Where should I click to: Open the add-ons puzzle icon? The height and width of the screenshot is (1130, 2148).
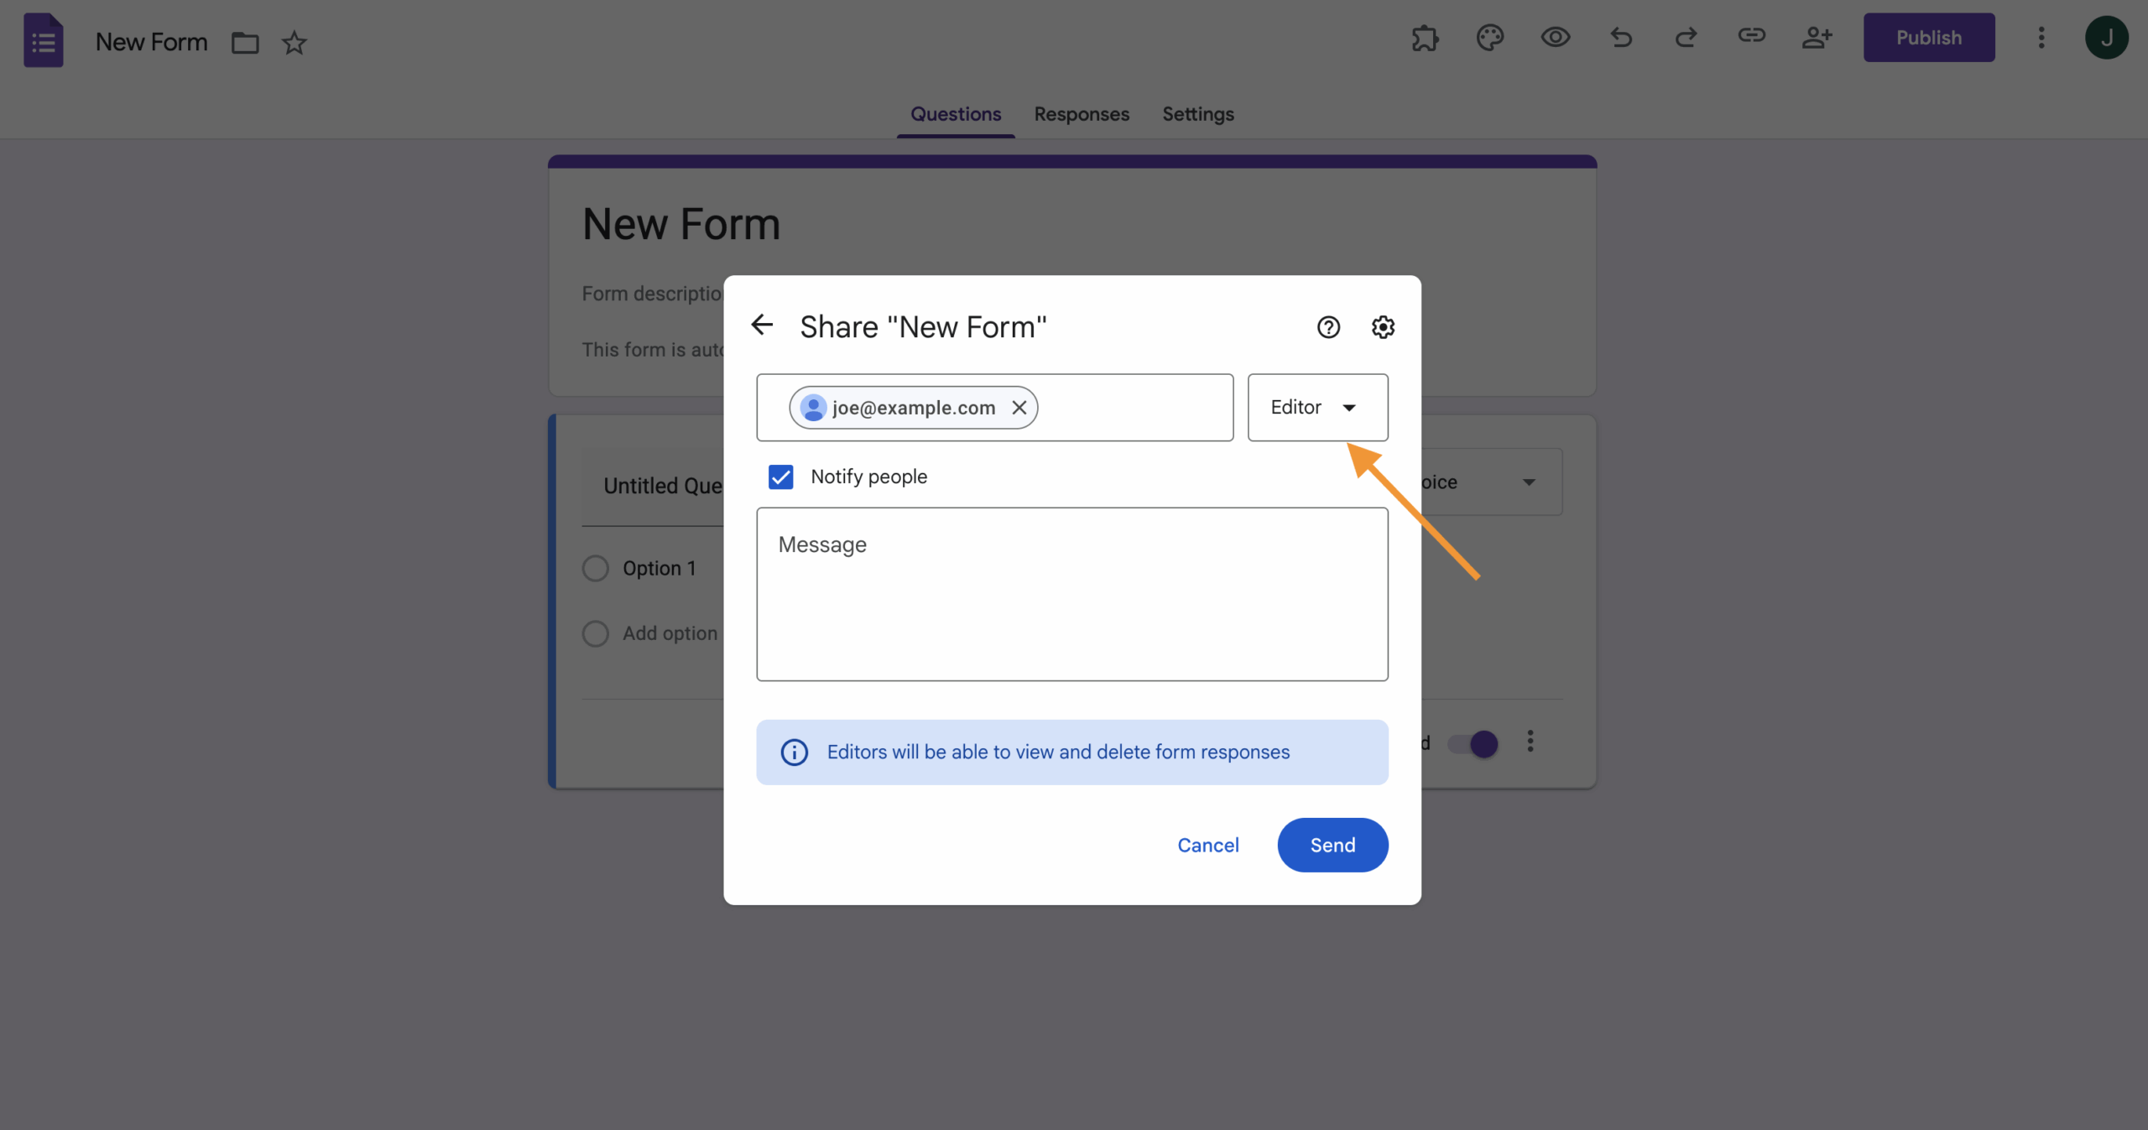[1425, 38]
